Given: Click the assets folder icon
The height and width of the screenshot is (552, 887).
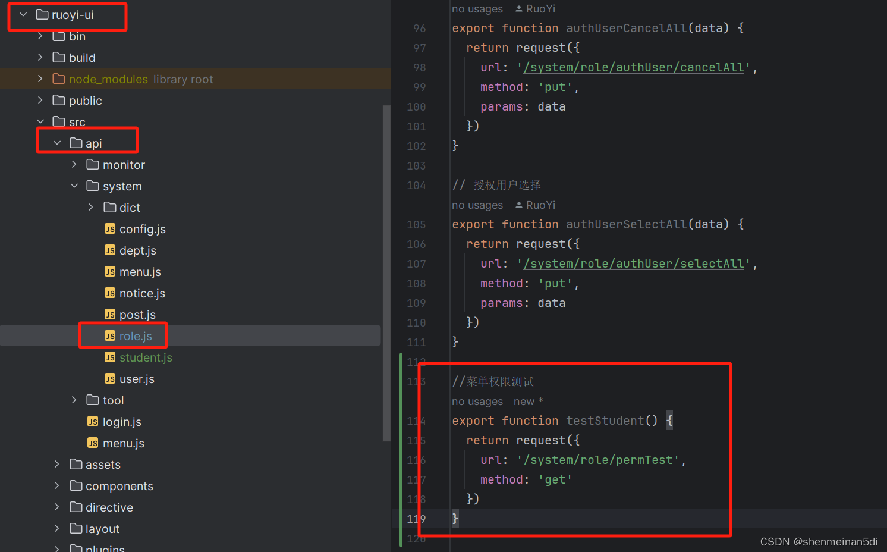Looking at the screenshot, I should [76, 464].
